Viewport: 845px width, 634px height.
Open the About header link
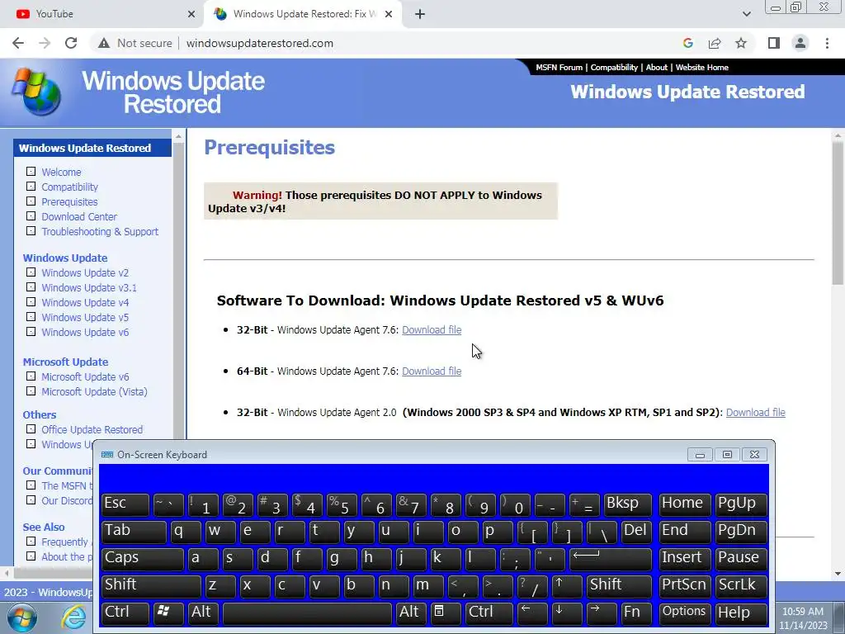pyautogui.click(x=656, y=68)
